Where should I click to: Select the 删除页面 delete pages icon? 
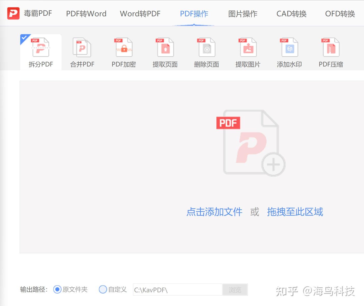[206, 47]
